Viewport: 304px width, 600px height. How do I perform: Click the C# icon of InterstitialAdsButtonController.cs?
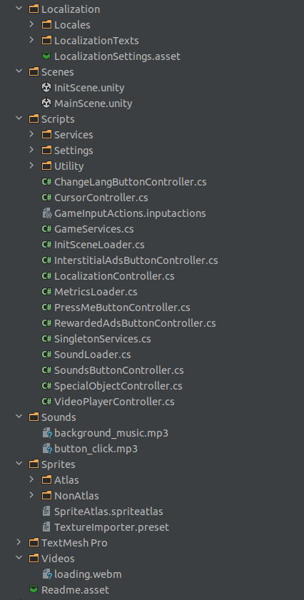click(x=46, y=260)
